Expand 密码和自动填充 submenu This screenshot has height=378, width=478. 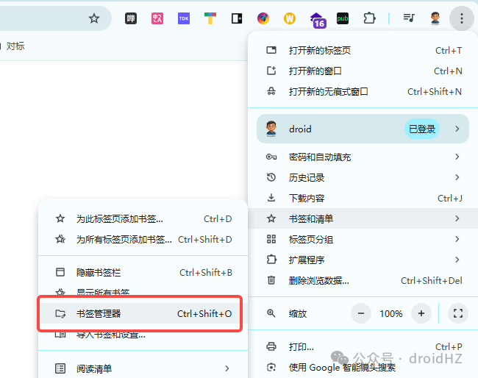pos(364,157)
